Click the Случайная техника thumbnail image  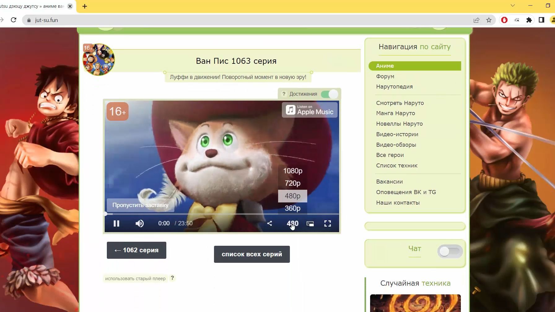point(415,303)
